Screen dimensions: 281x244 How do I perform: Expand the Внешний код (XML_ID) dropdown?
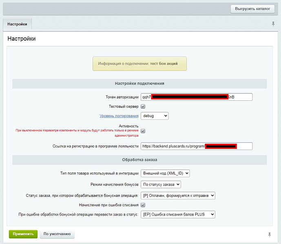coord(165,174)
